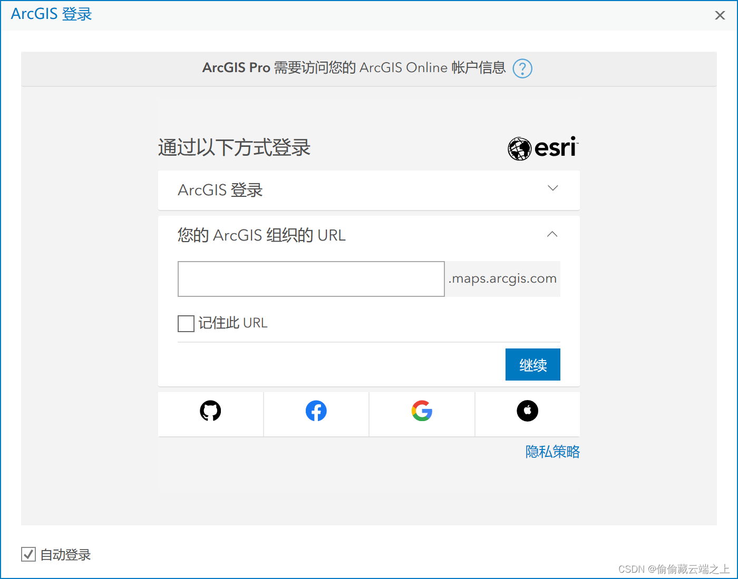Screen dimensions: 738x579
Task: Click the .maps.arcgis.com domain suffix
Action: coord(502,278)
